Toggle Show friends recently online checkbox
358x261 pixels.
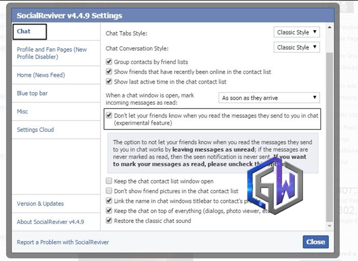pyautogui.click(x=109, y=71)
